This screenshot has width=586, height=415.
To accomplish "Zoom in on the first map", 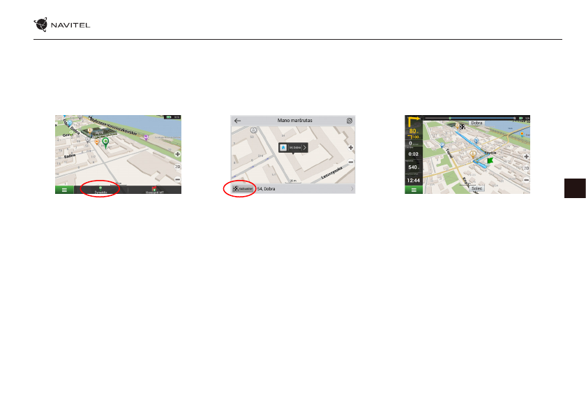I will (177, 154).
